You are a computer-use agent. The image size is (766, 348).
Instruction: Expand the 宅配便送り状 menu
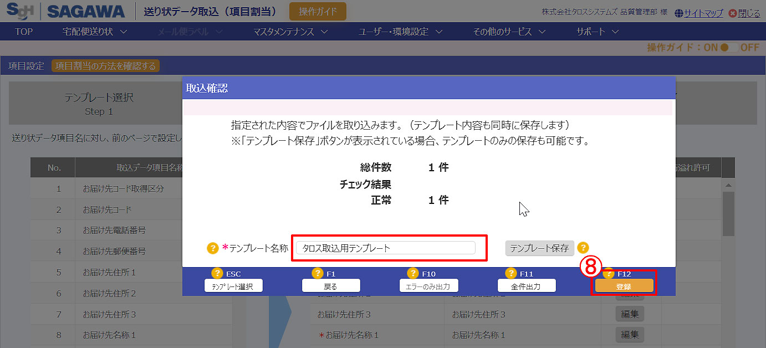point(95,32)
